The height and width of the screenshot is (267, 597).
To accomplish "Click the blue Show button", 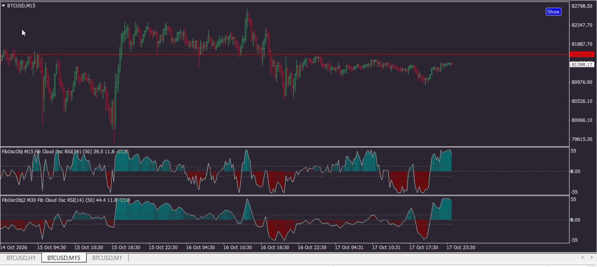I will pos(553,12).
